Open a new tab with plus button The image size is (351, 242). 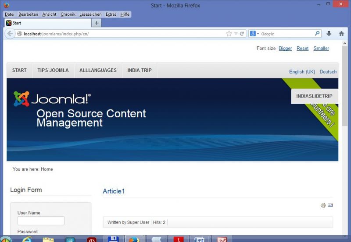[97, 23]
